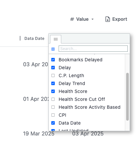The image size is (138, 146).
Task: Enable Health Score Activity Based column
Action: (x=53, y=107)
